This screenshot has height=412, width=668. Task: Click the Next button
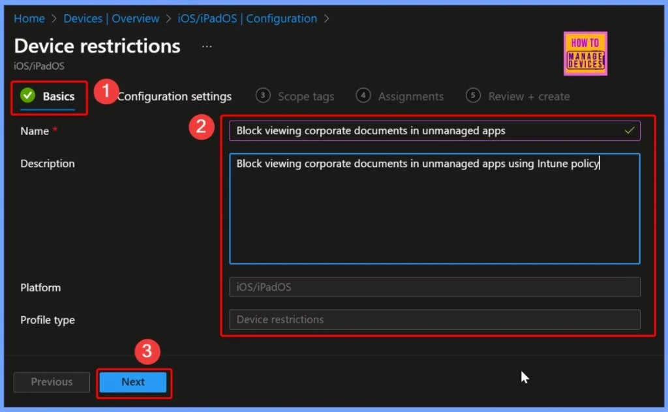coord(133,382)
